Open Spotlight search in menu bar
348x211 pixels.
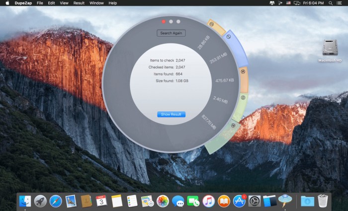331,3
